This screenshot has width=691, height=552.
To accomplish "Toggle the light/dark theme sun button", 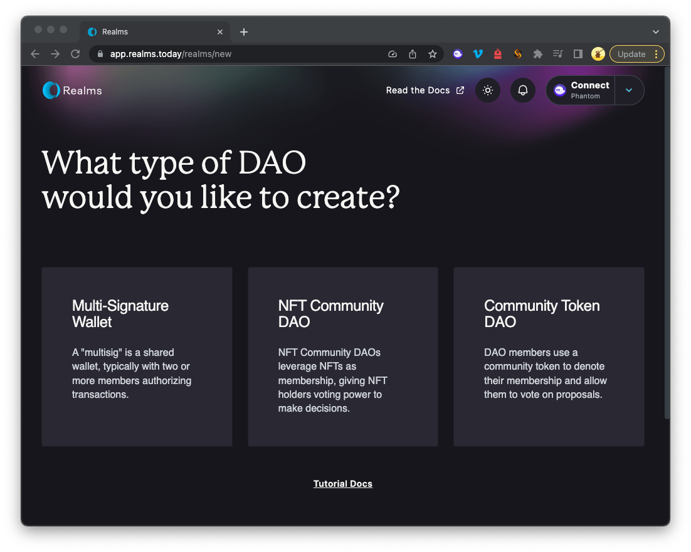I will [x=488, y=90].
